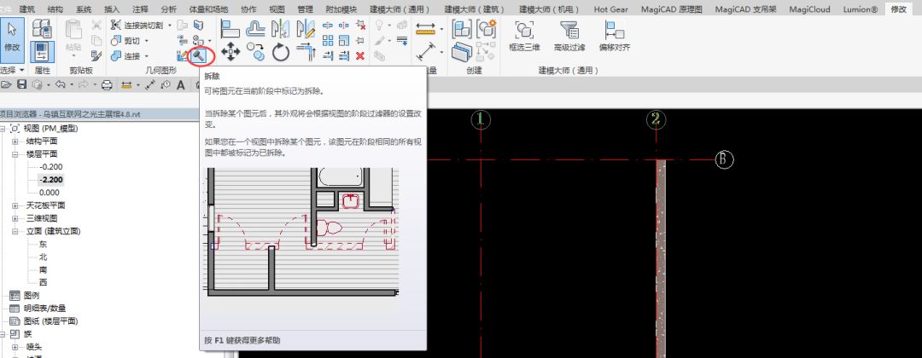Expand the 结构平面 node
Image resolution: width=922 pixels, height=358 pixels.
click(x=15, y=141)
